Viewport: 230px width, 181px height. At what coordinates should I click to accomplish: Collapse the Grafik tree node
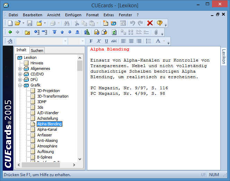pyautogui.click(x=20, y=85)
